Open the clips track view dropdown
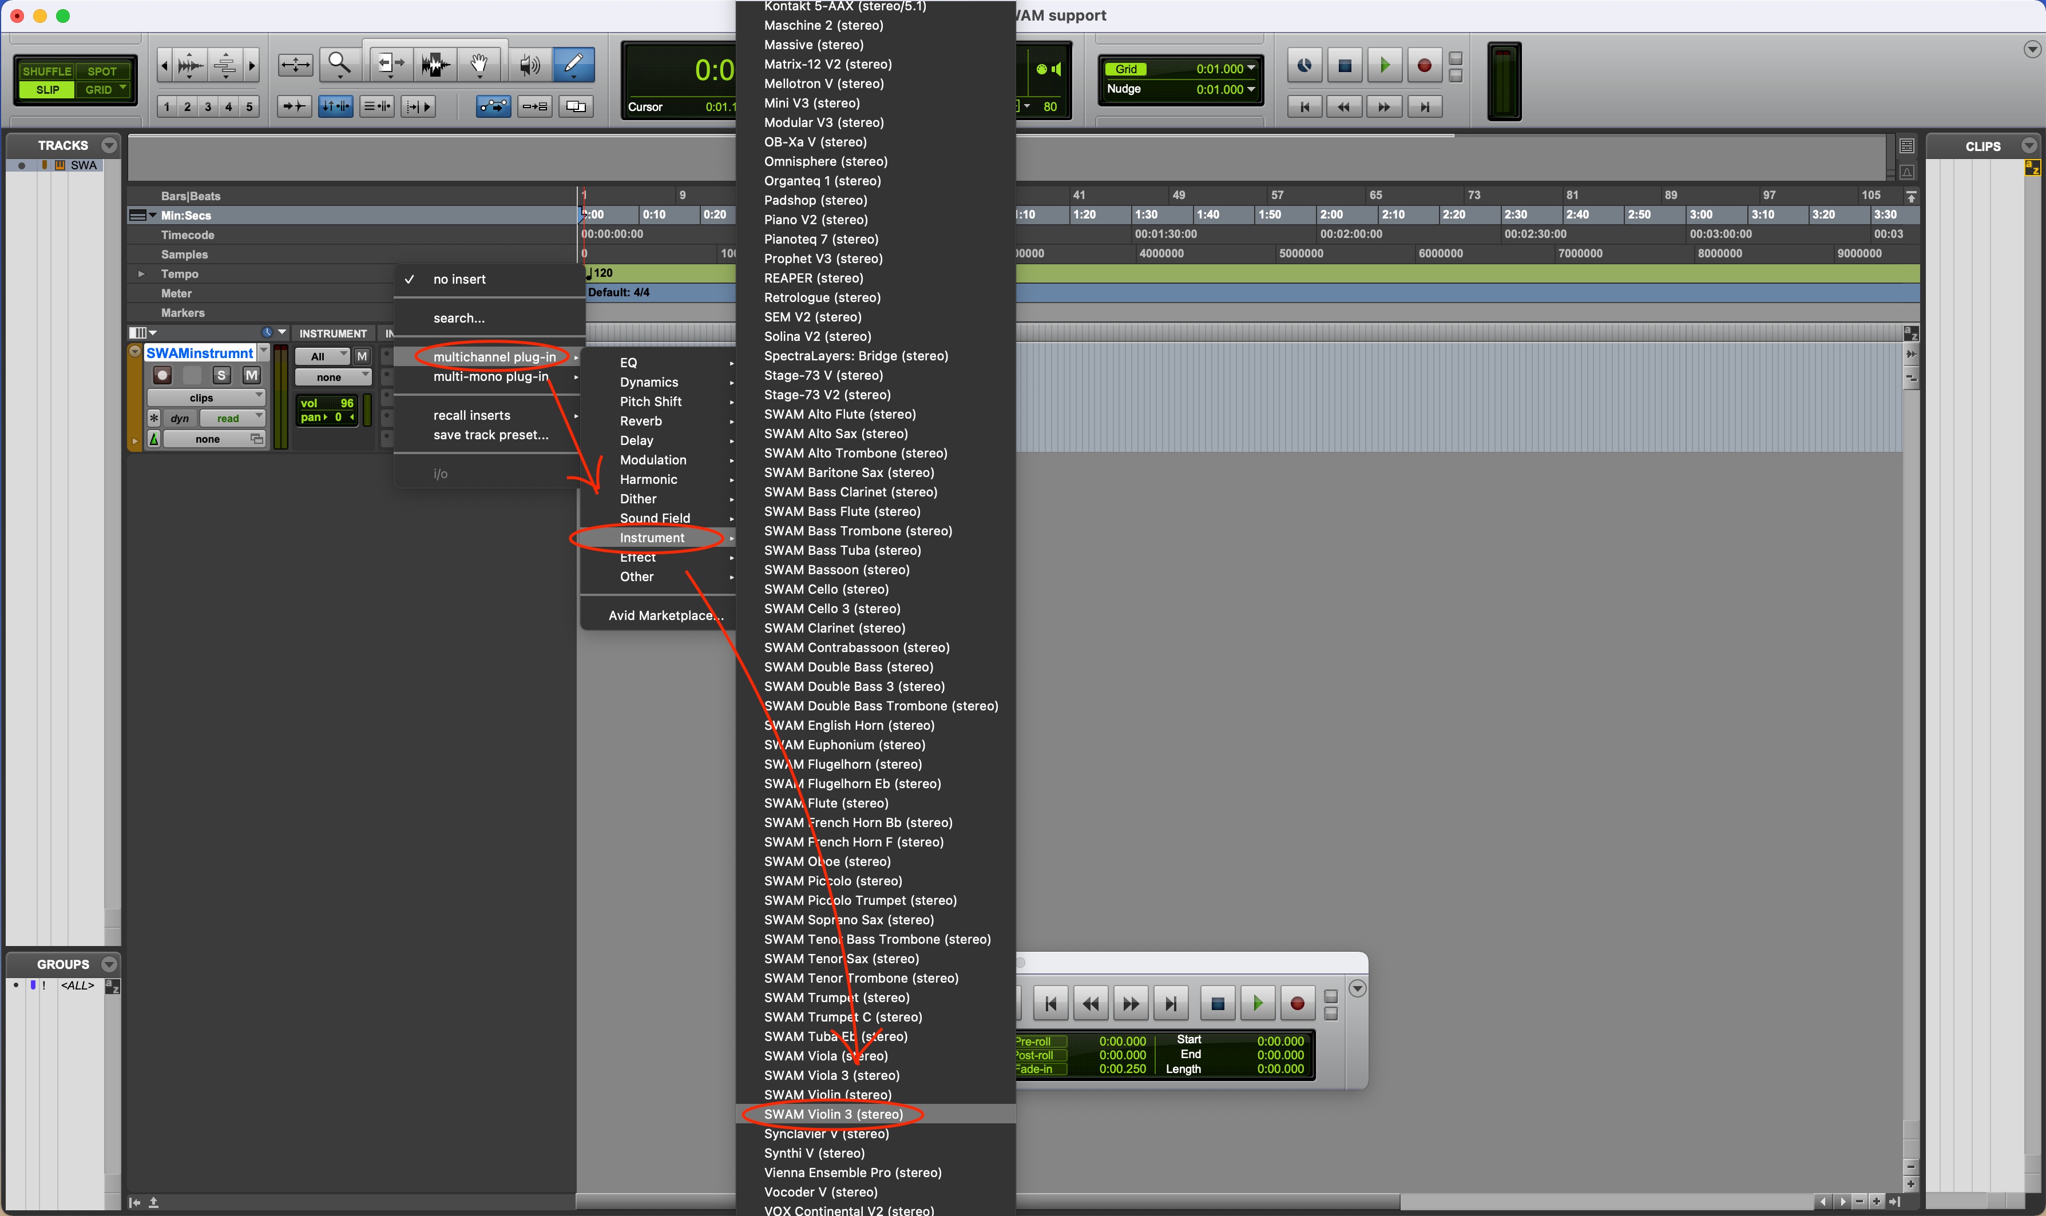This screenshot has height=1216, width=2046. click(206, 398)
